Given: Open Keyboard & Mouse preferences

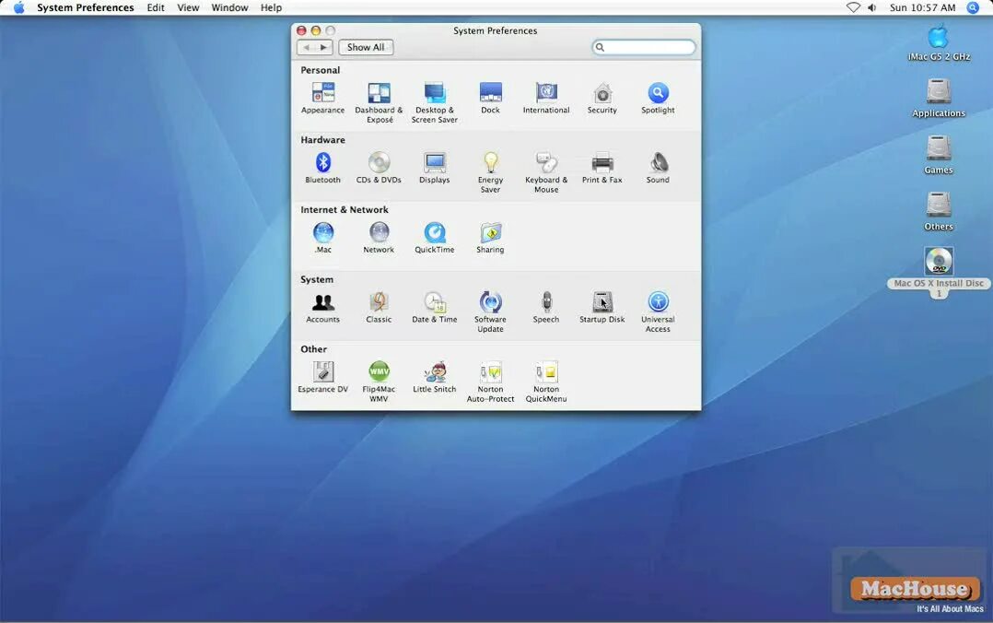Looking at the screenshot, I should [546, 172].
